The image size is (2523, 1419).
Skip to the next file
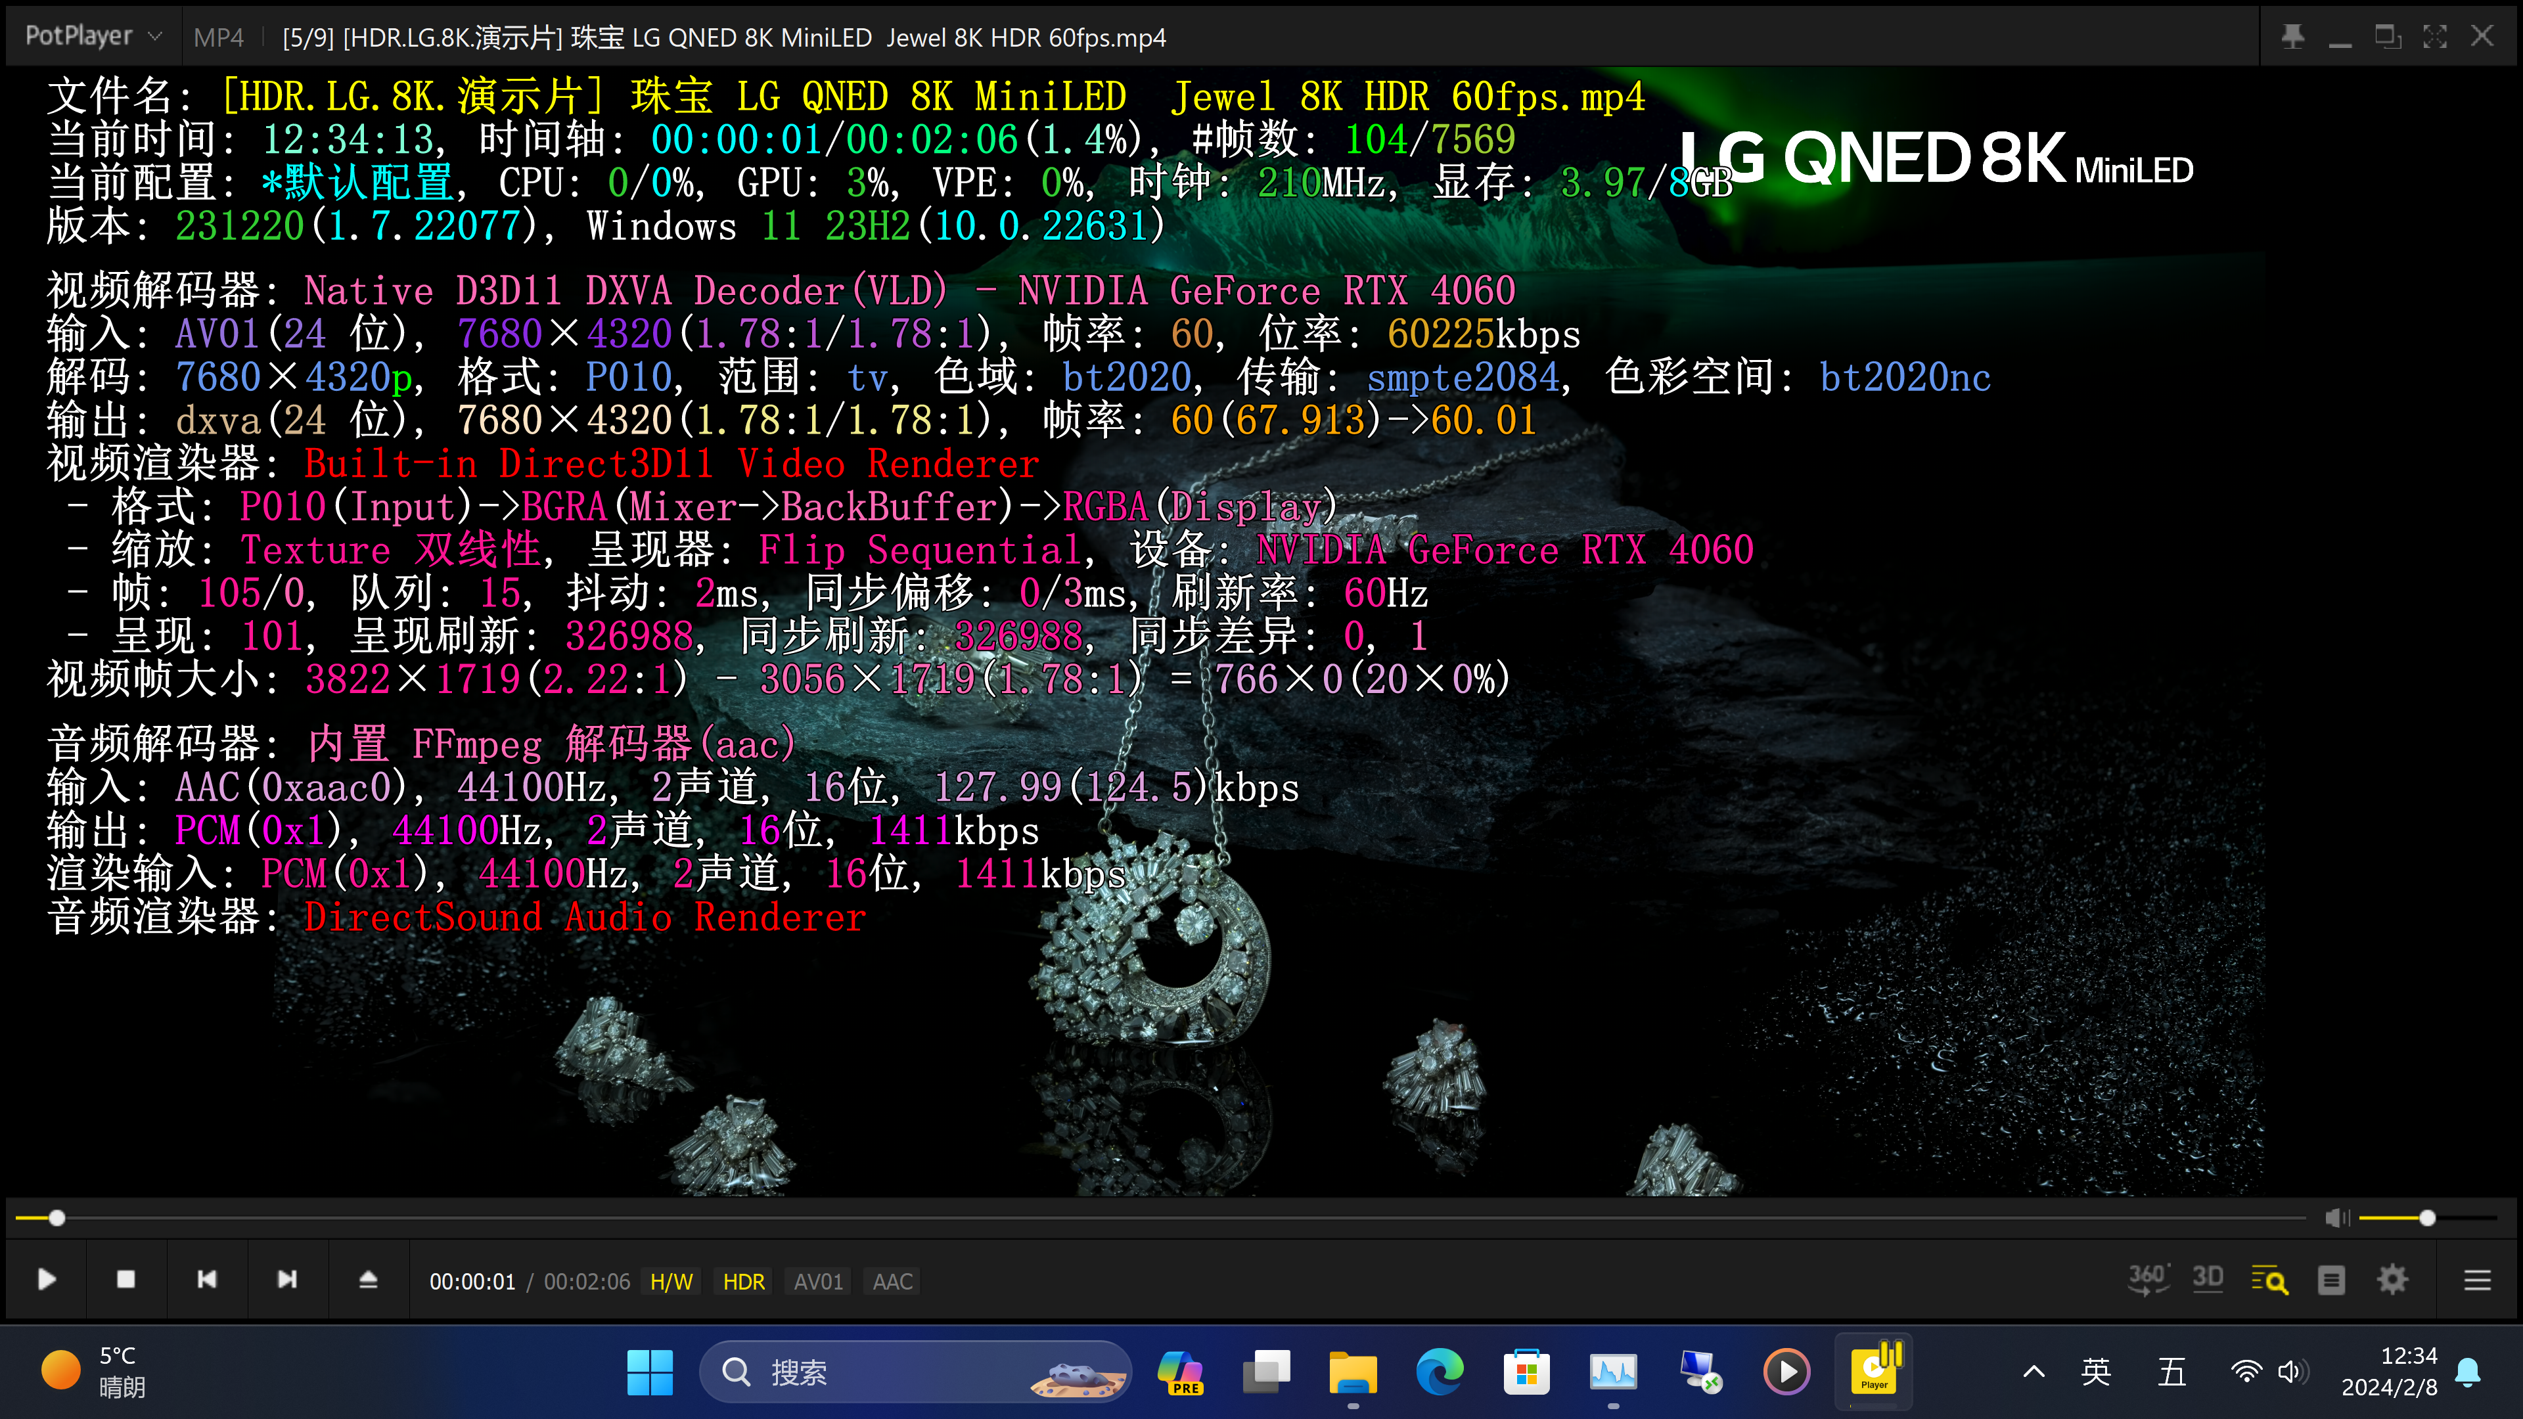pyautogui.click(x=287, y=1280)
